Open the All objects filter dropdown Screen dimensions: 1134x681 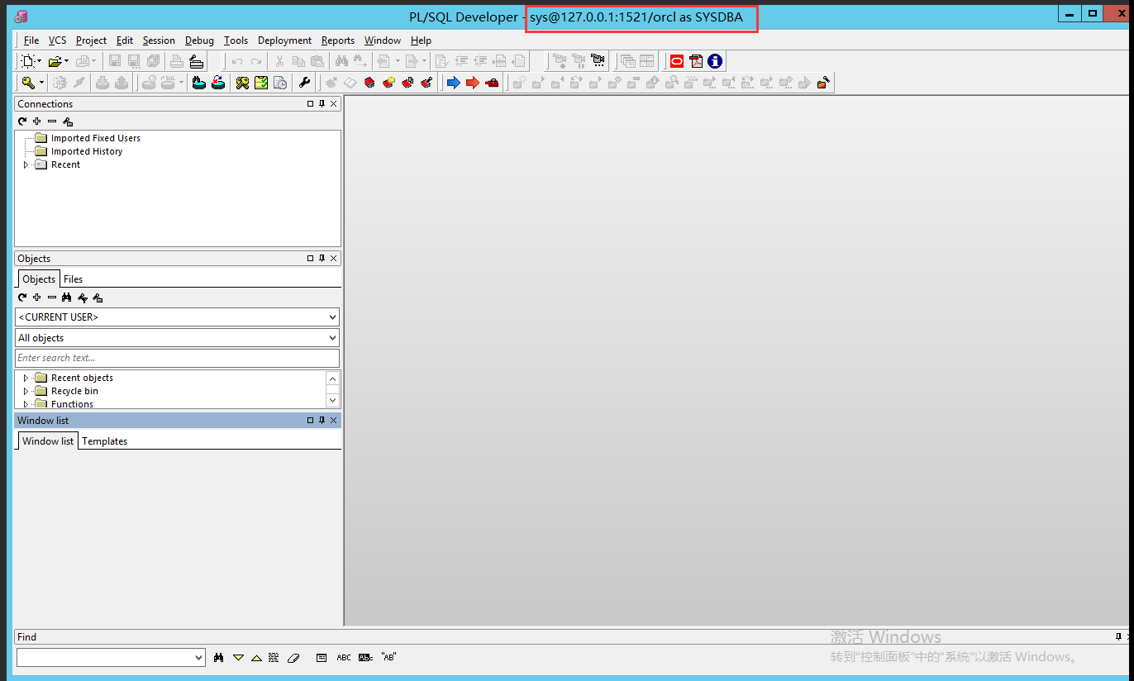(x=332, y=338)
